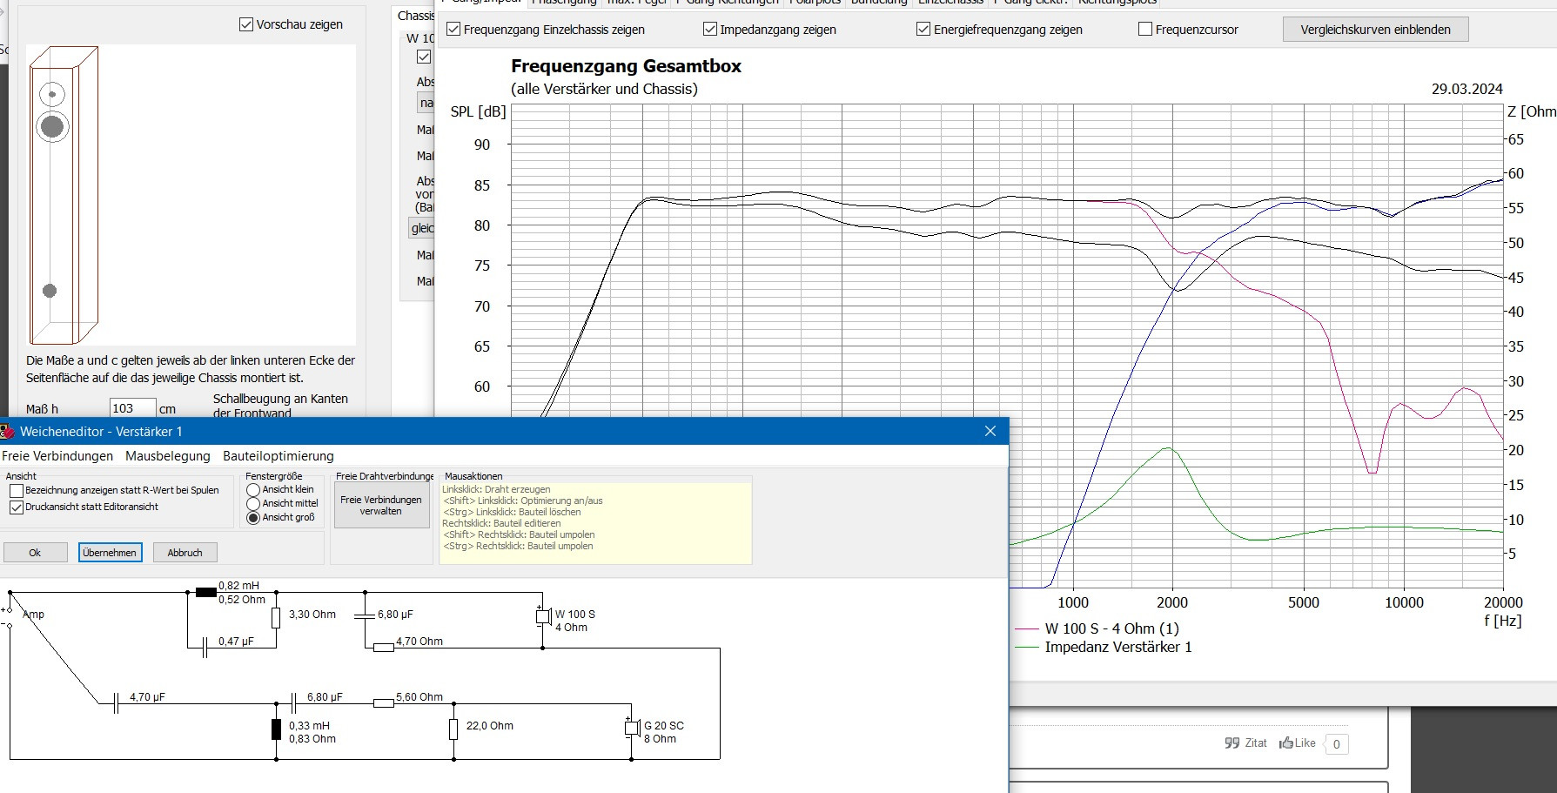This screenshot has width=1557, height=793.
Task: Click Vergleichskurven einblenden button
Action: click(1375, 30)
